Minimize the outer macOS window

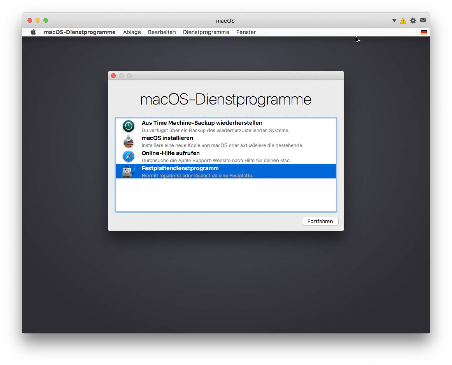[38, 20]
